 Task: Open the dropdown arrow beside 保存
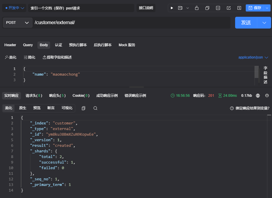pos(267,8)
